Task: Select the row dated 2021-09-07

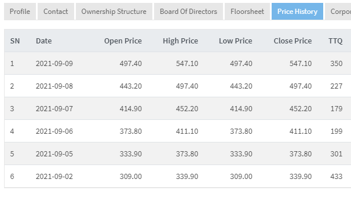Action: click(x=178, y=108)
